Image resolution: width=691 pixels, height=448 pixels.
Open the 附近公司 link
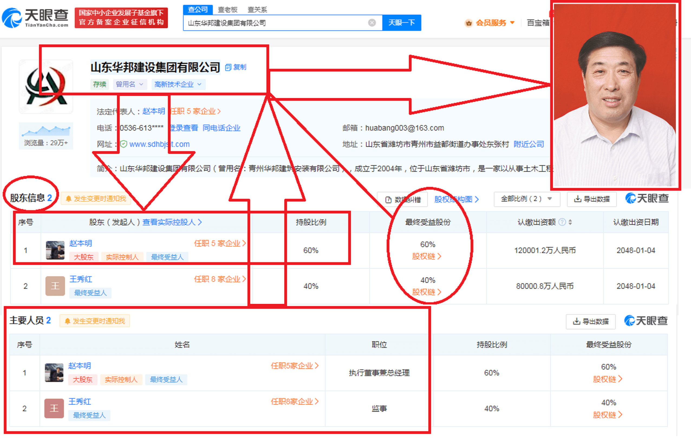click(529, 144)
